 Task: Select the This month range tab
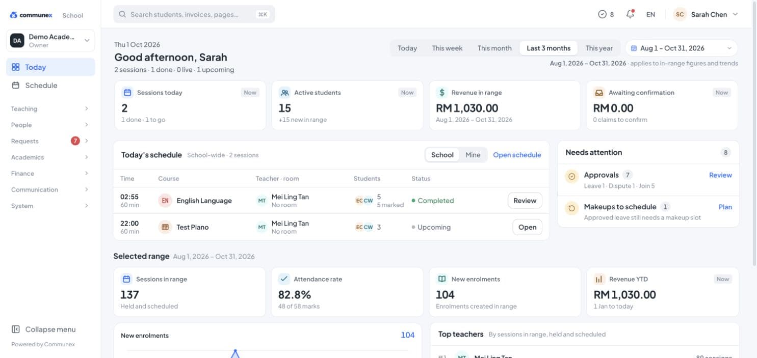click(494, 48)
